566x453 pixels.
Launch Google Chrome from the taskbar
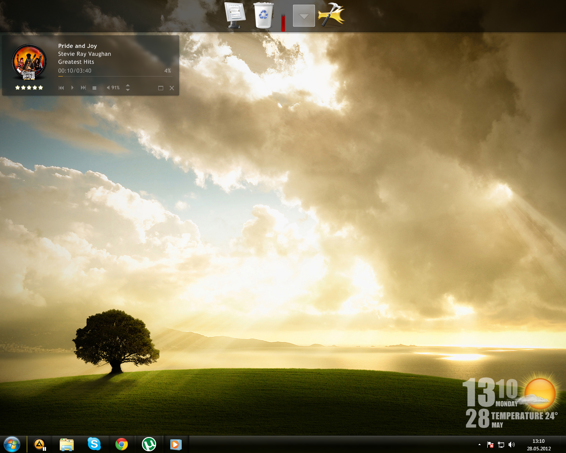[x=122, y=444]
